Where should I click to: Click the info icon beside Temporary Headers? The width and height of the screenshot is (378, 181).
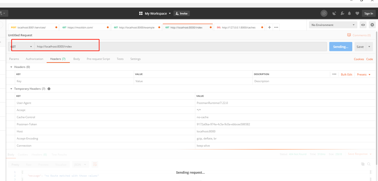(x=49, y=89)
